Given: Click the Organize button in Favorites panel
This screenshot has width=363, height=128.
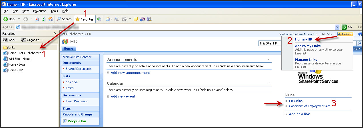Looking at the screenshot, I should click(x=32, y=40).
